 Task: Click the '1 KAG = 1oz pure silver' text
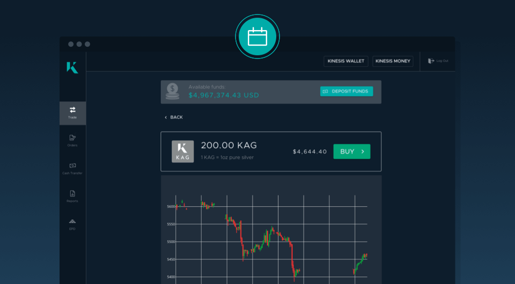point(227,157)
